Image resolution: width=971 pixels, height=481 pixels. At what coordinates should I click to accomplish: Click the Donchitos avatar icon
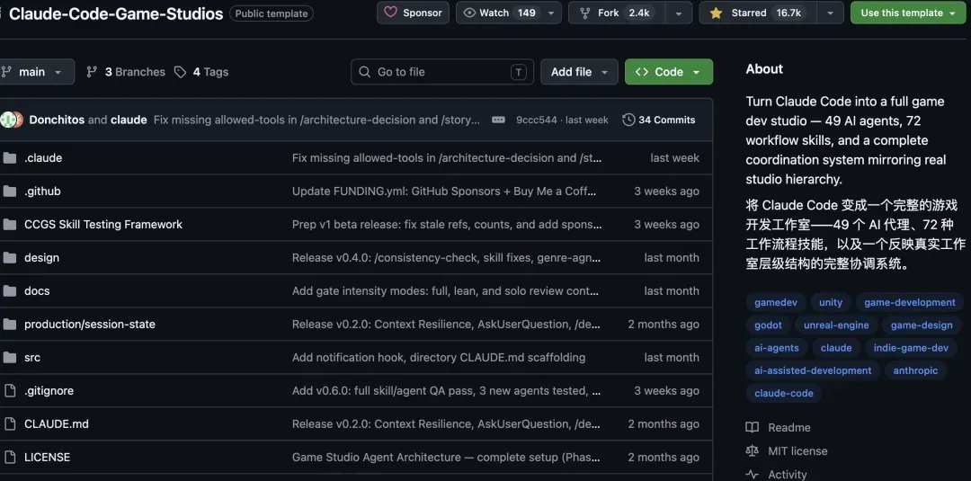click(x=7, y=120)
